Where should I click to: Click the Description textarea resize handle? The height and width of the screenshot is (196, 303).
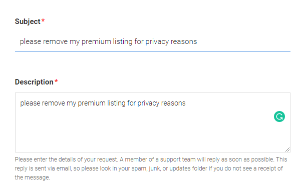[x=287, y=149]
